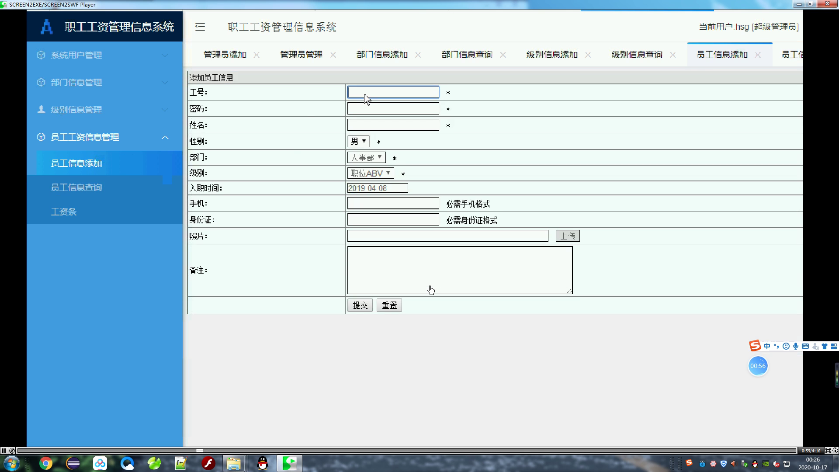Open Flash from the taskbar
Screen dimensions: 839x472
click(x=208, y=463)
